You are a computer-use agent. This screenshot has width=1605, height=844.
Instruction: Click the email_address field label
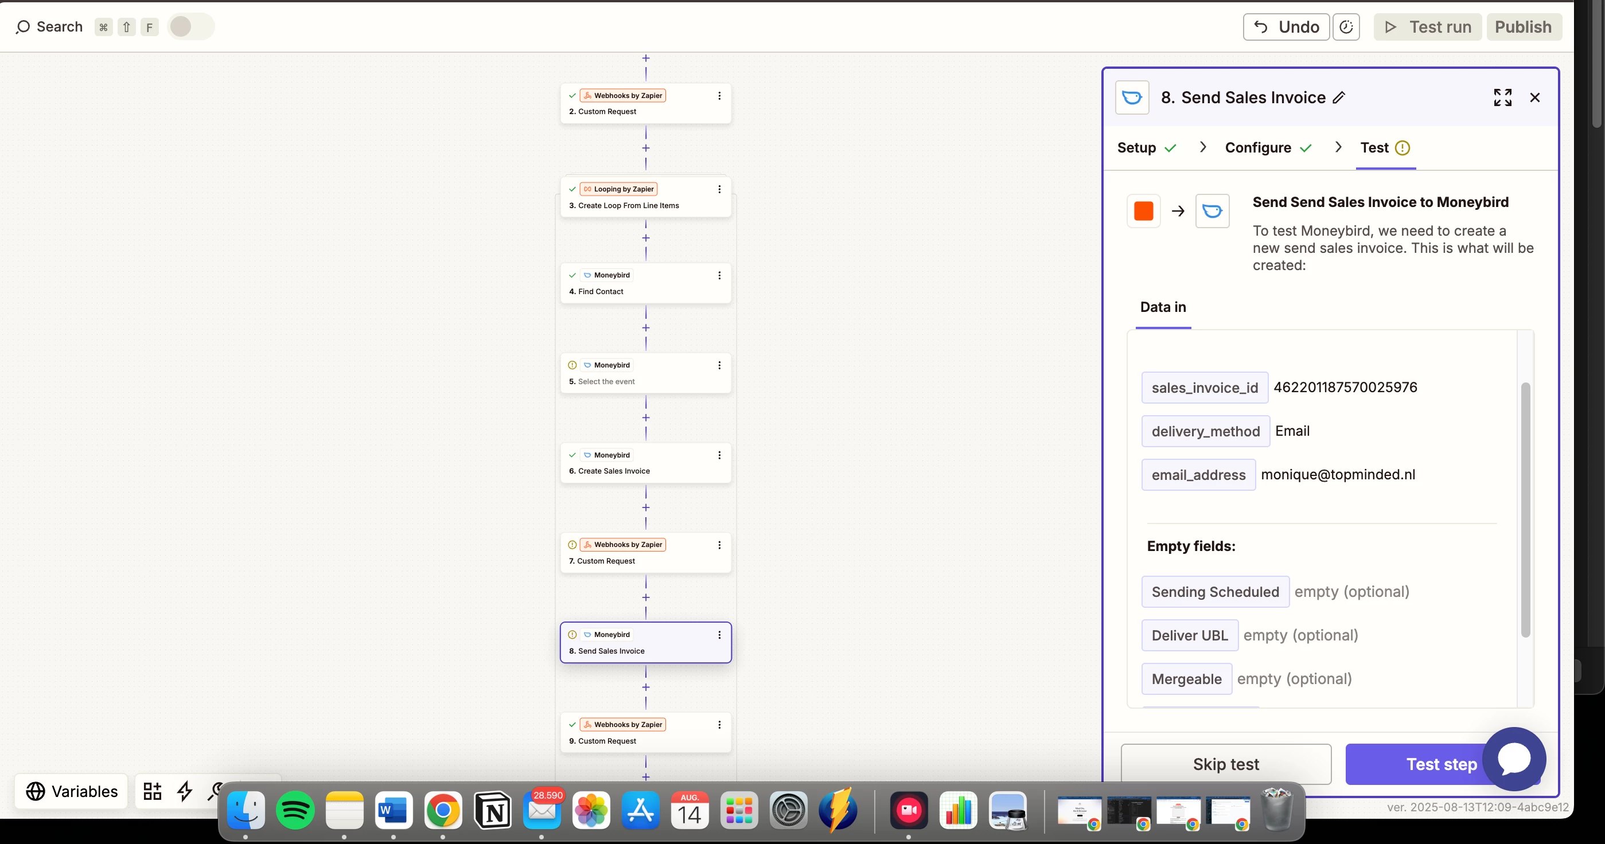(x=1198, y=475)
